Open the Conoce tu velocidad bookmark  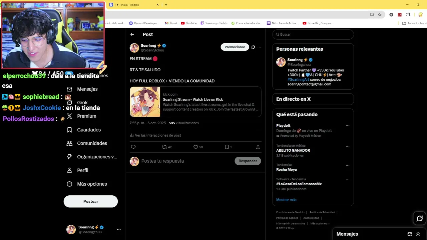[x=247, y=23]
